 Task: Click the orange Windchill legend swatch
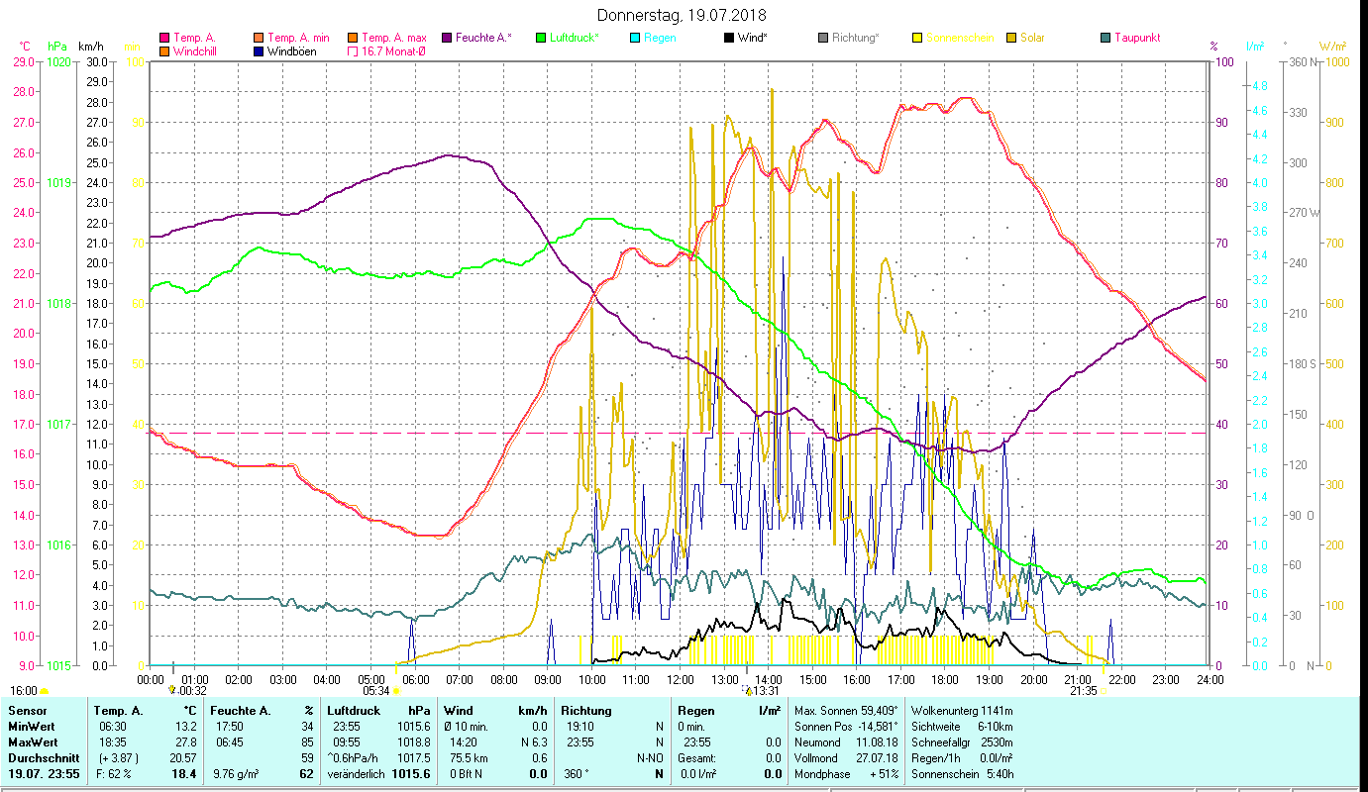click(164, 51)
